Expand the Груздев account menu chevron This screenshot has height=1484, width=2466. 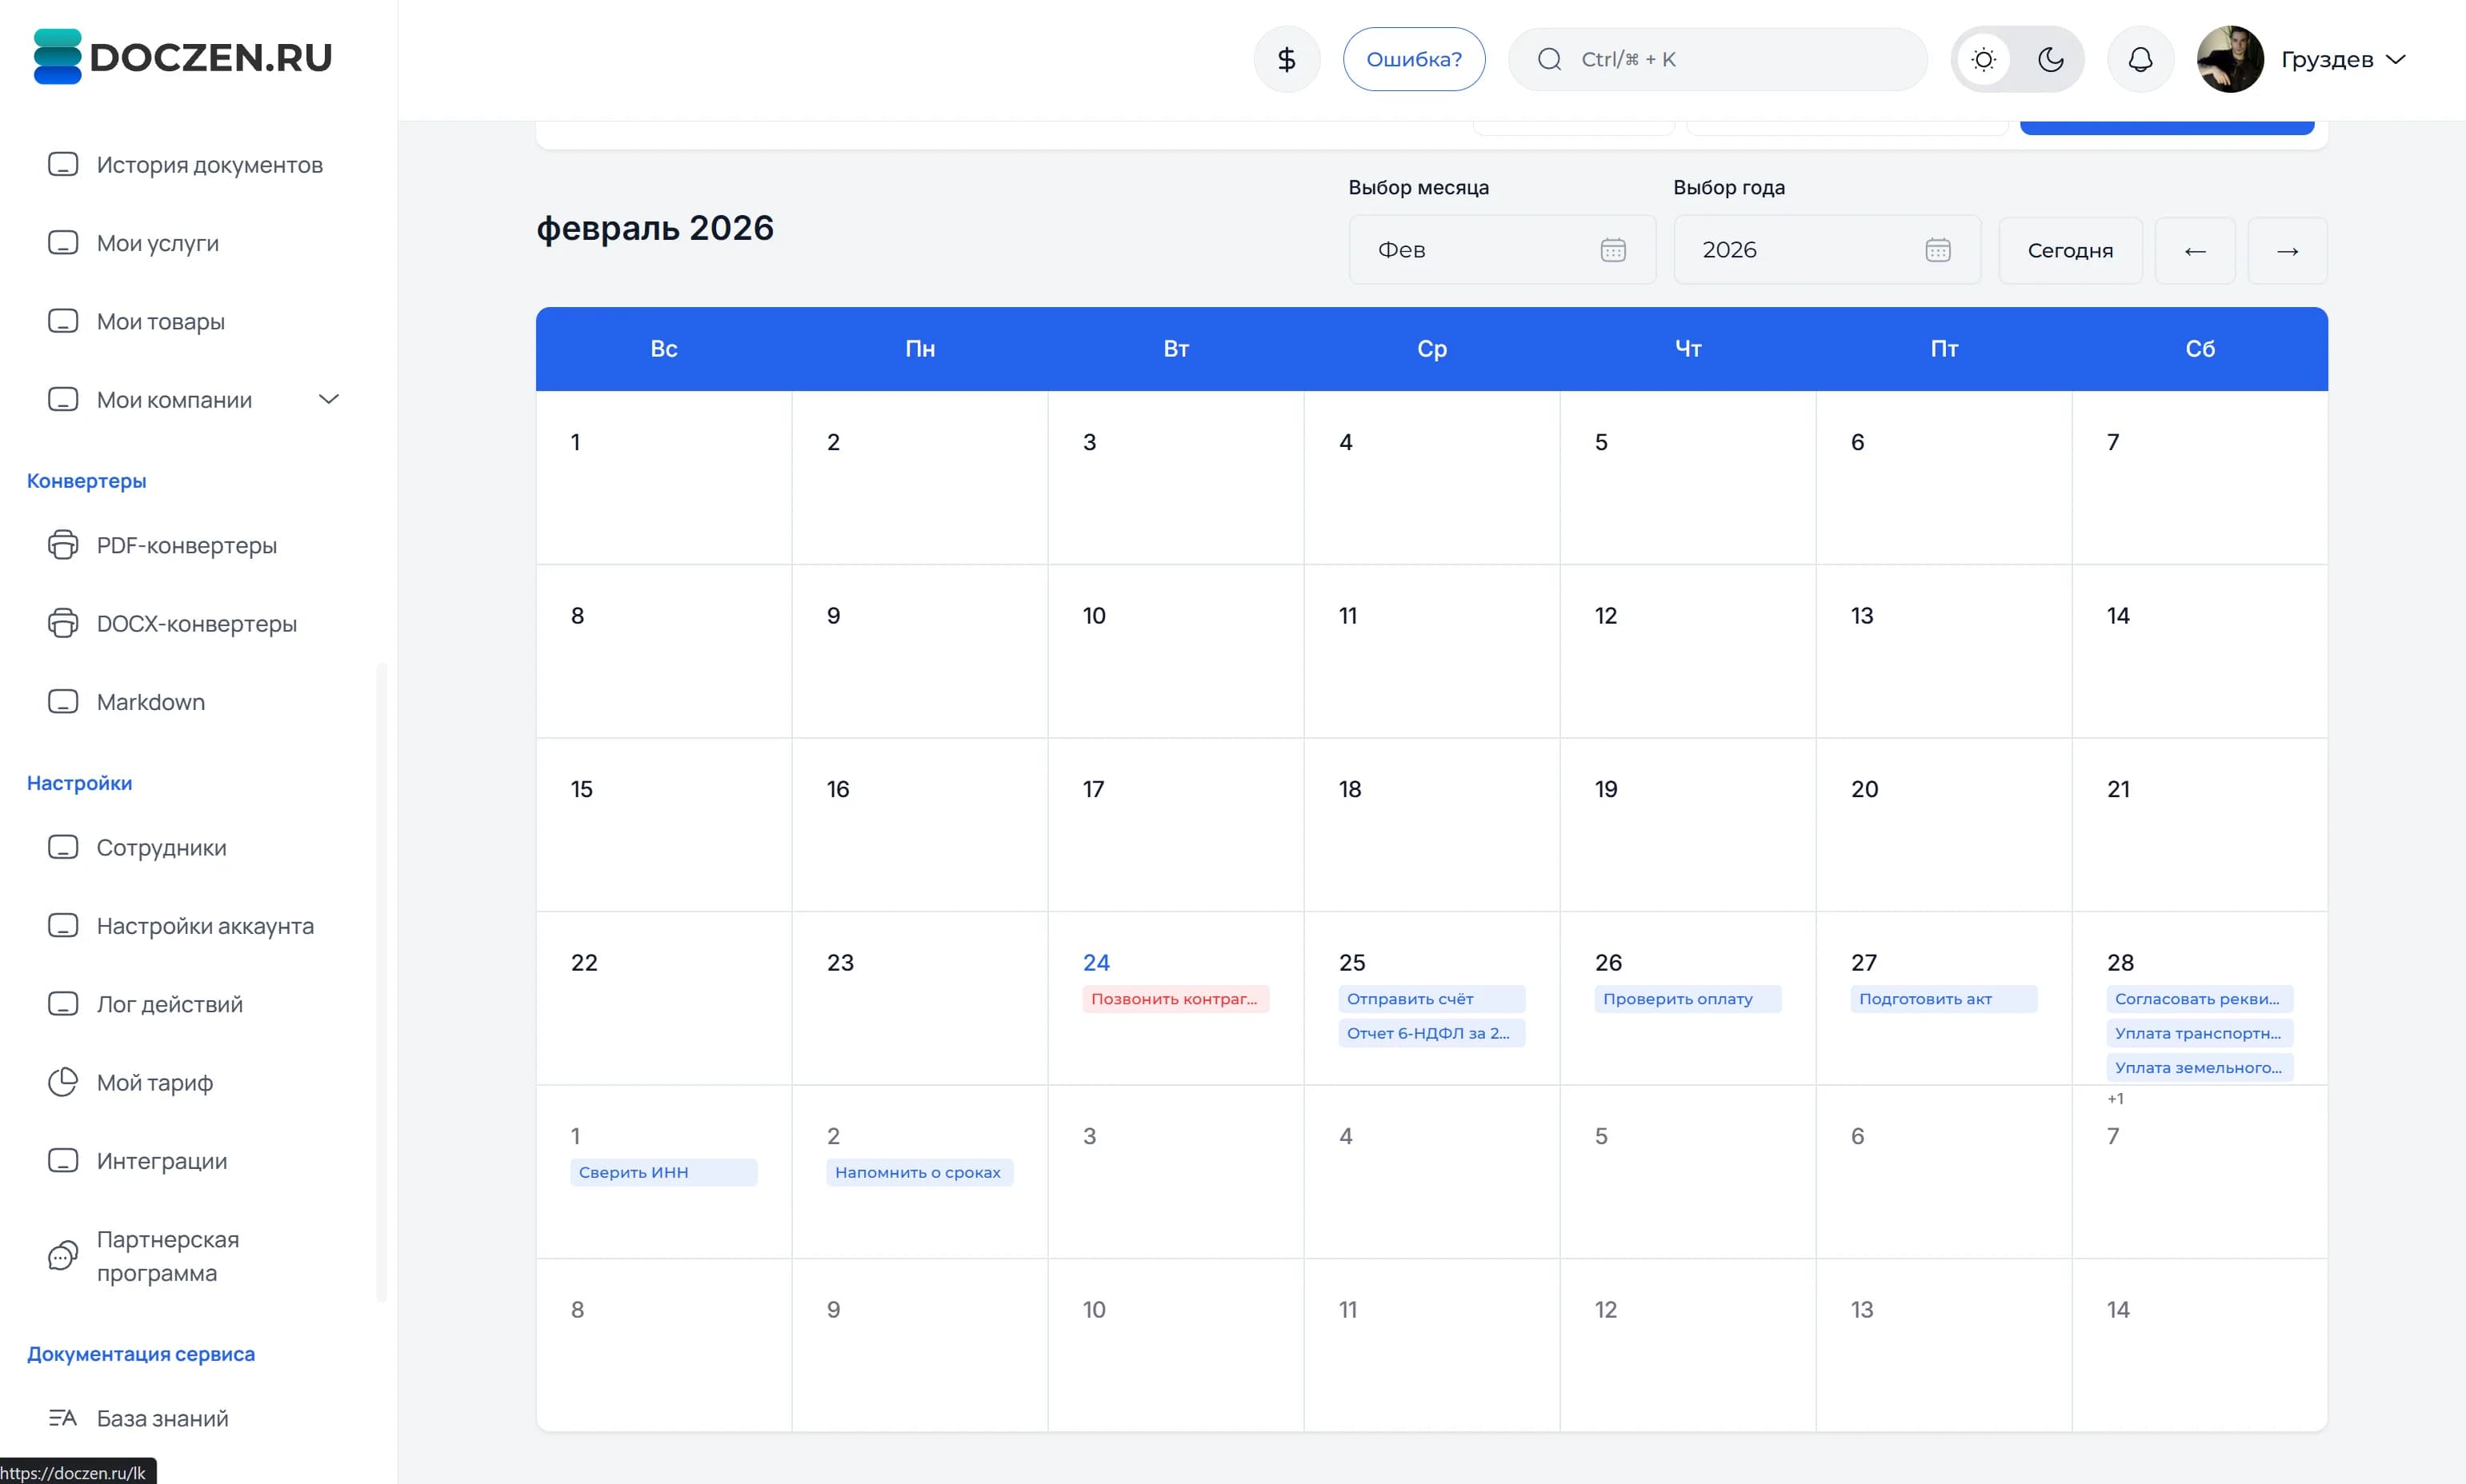point(2395,59)
